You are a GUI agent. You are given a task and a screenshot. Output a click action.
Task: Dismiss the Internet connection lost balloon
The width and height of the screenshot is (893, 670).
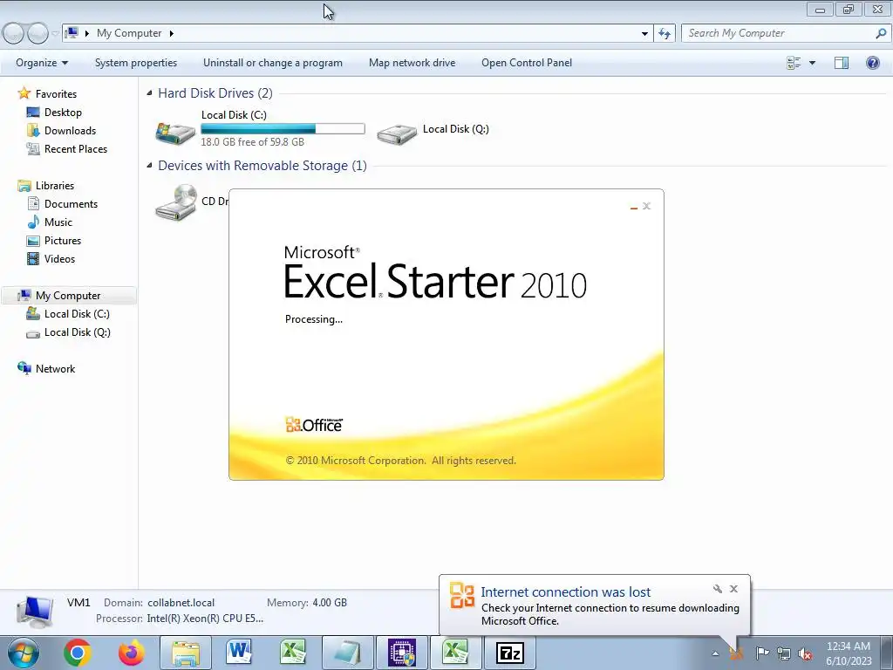point(733,589)
